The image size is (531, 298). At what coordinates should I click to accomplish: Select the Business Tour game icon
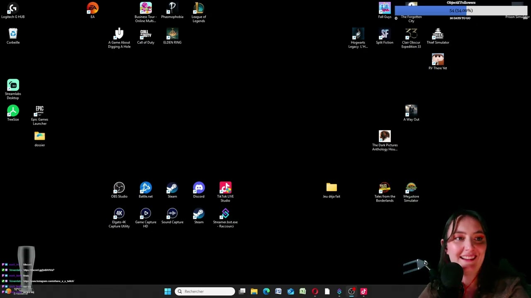coord(146,12)
